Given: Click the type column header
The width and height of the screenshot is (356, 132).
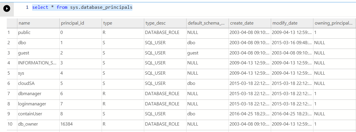Looking at the screenshot, I should (x=123, y=23).
